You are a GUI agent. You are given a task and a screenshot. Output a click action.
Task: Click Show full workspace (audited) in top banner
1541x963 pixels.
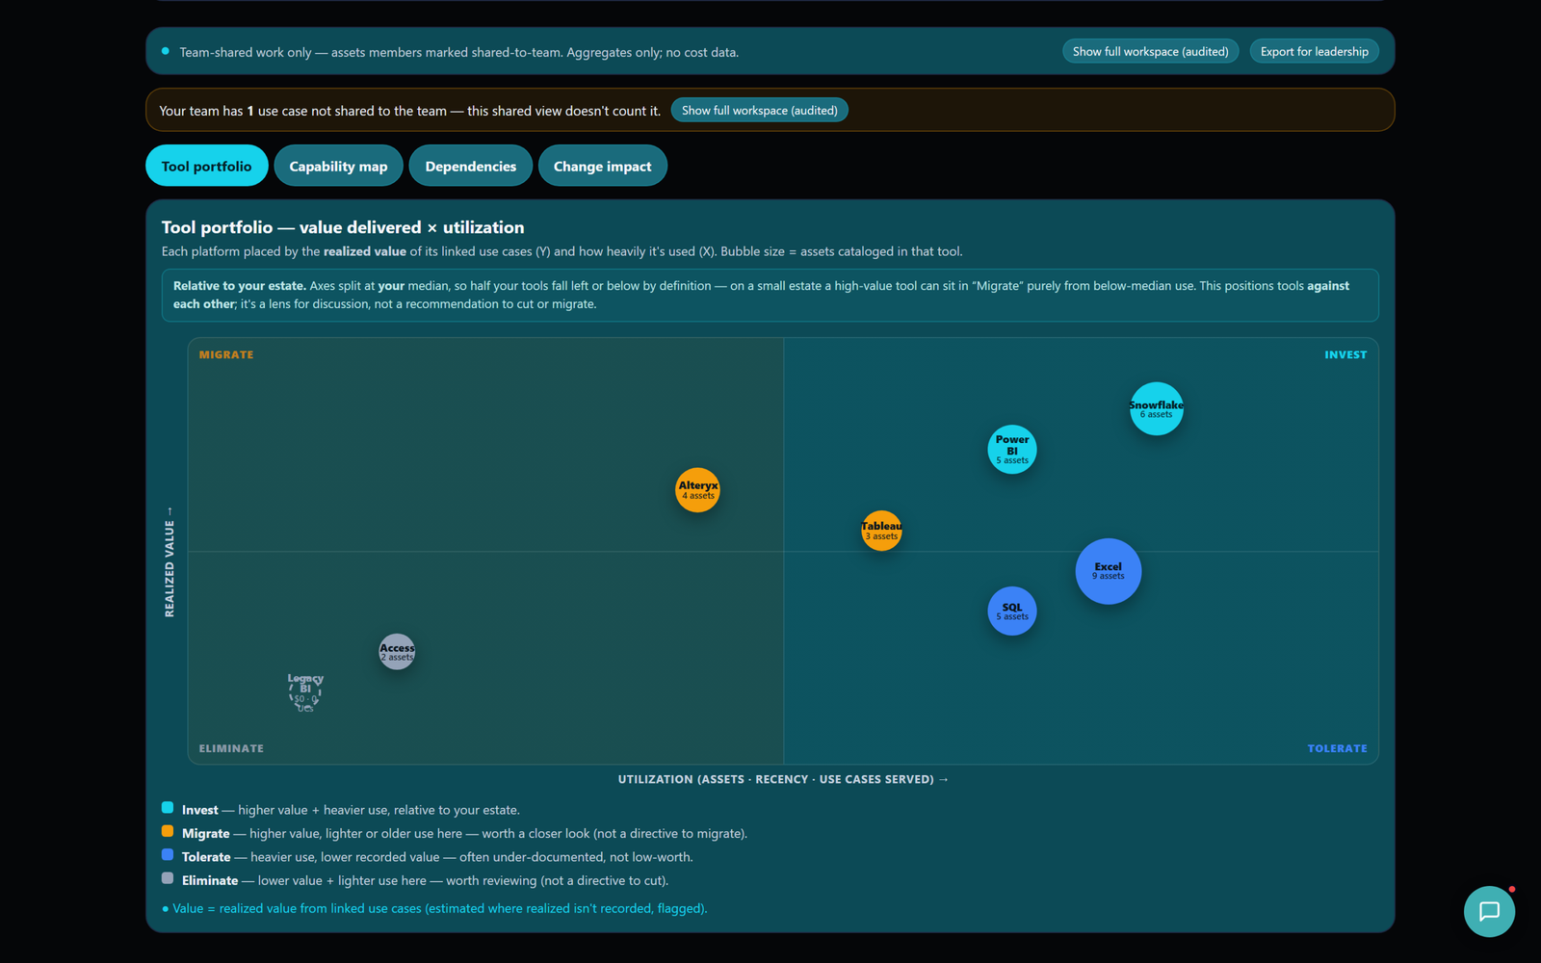click(1150, 51)
